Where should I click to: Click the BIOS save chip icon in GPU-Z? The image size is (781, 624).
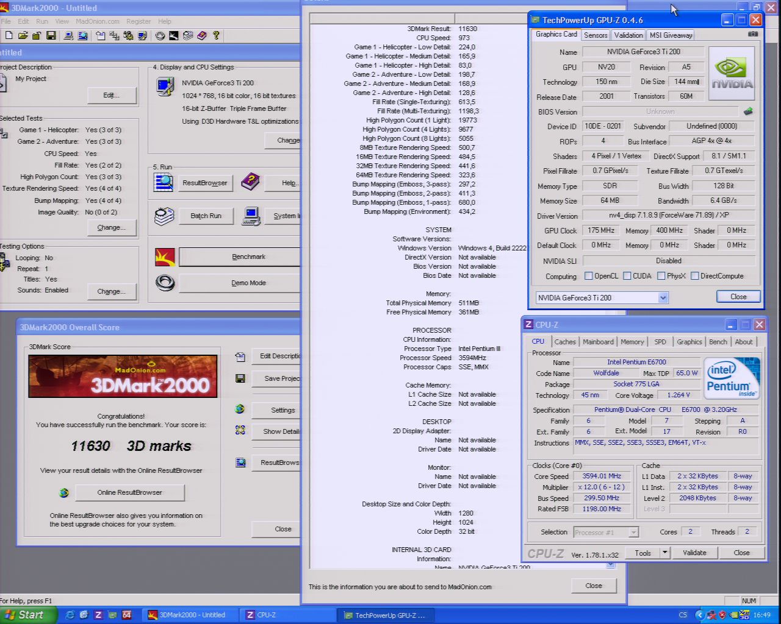749,112
